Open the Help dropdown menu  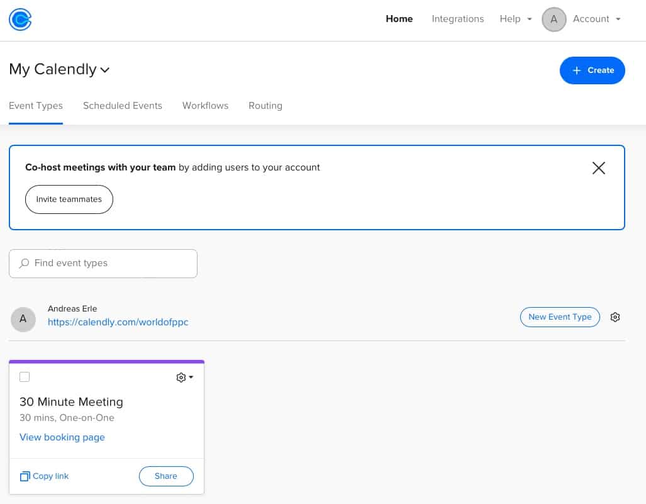click(515, 19)
